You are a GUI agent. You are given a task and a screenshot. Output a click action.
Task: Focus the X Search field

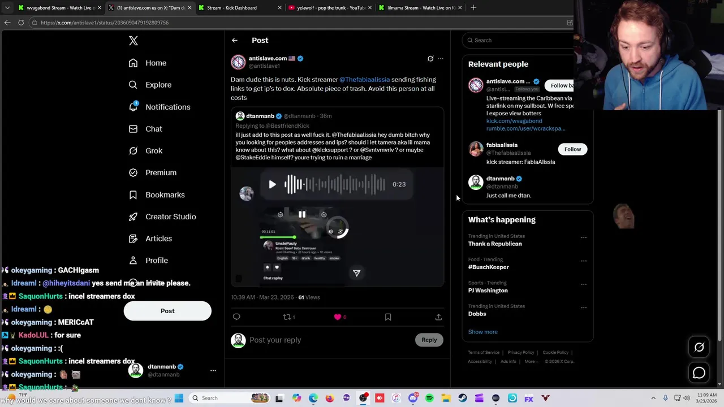click(x=518, y=40)
